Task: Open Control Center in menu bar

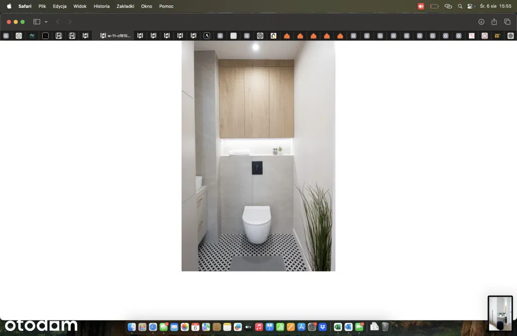Action: (471, 6)
